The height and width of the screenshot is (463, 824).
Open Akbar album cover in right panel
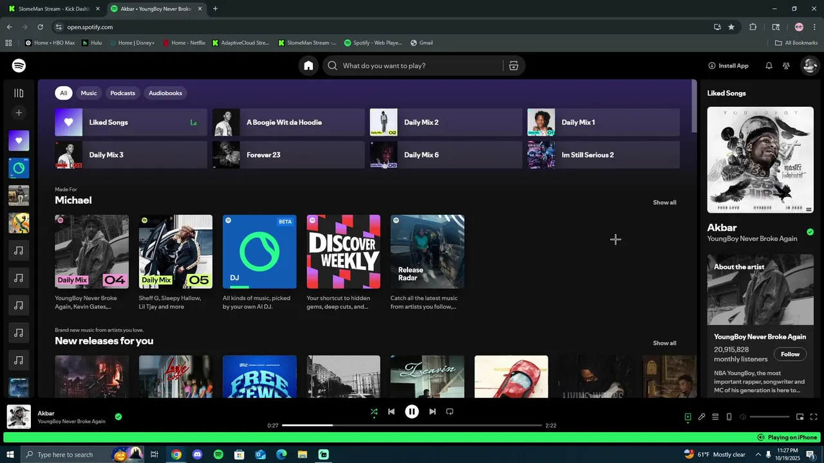click(x=760, y=159)
